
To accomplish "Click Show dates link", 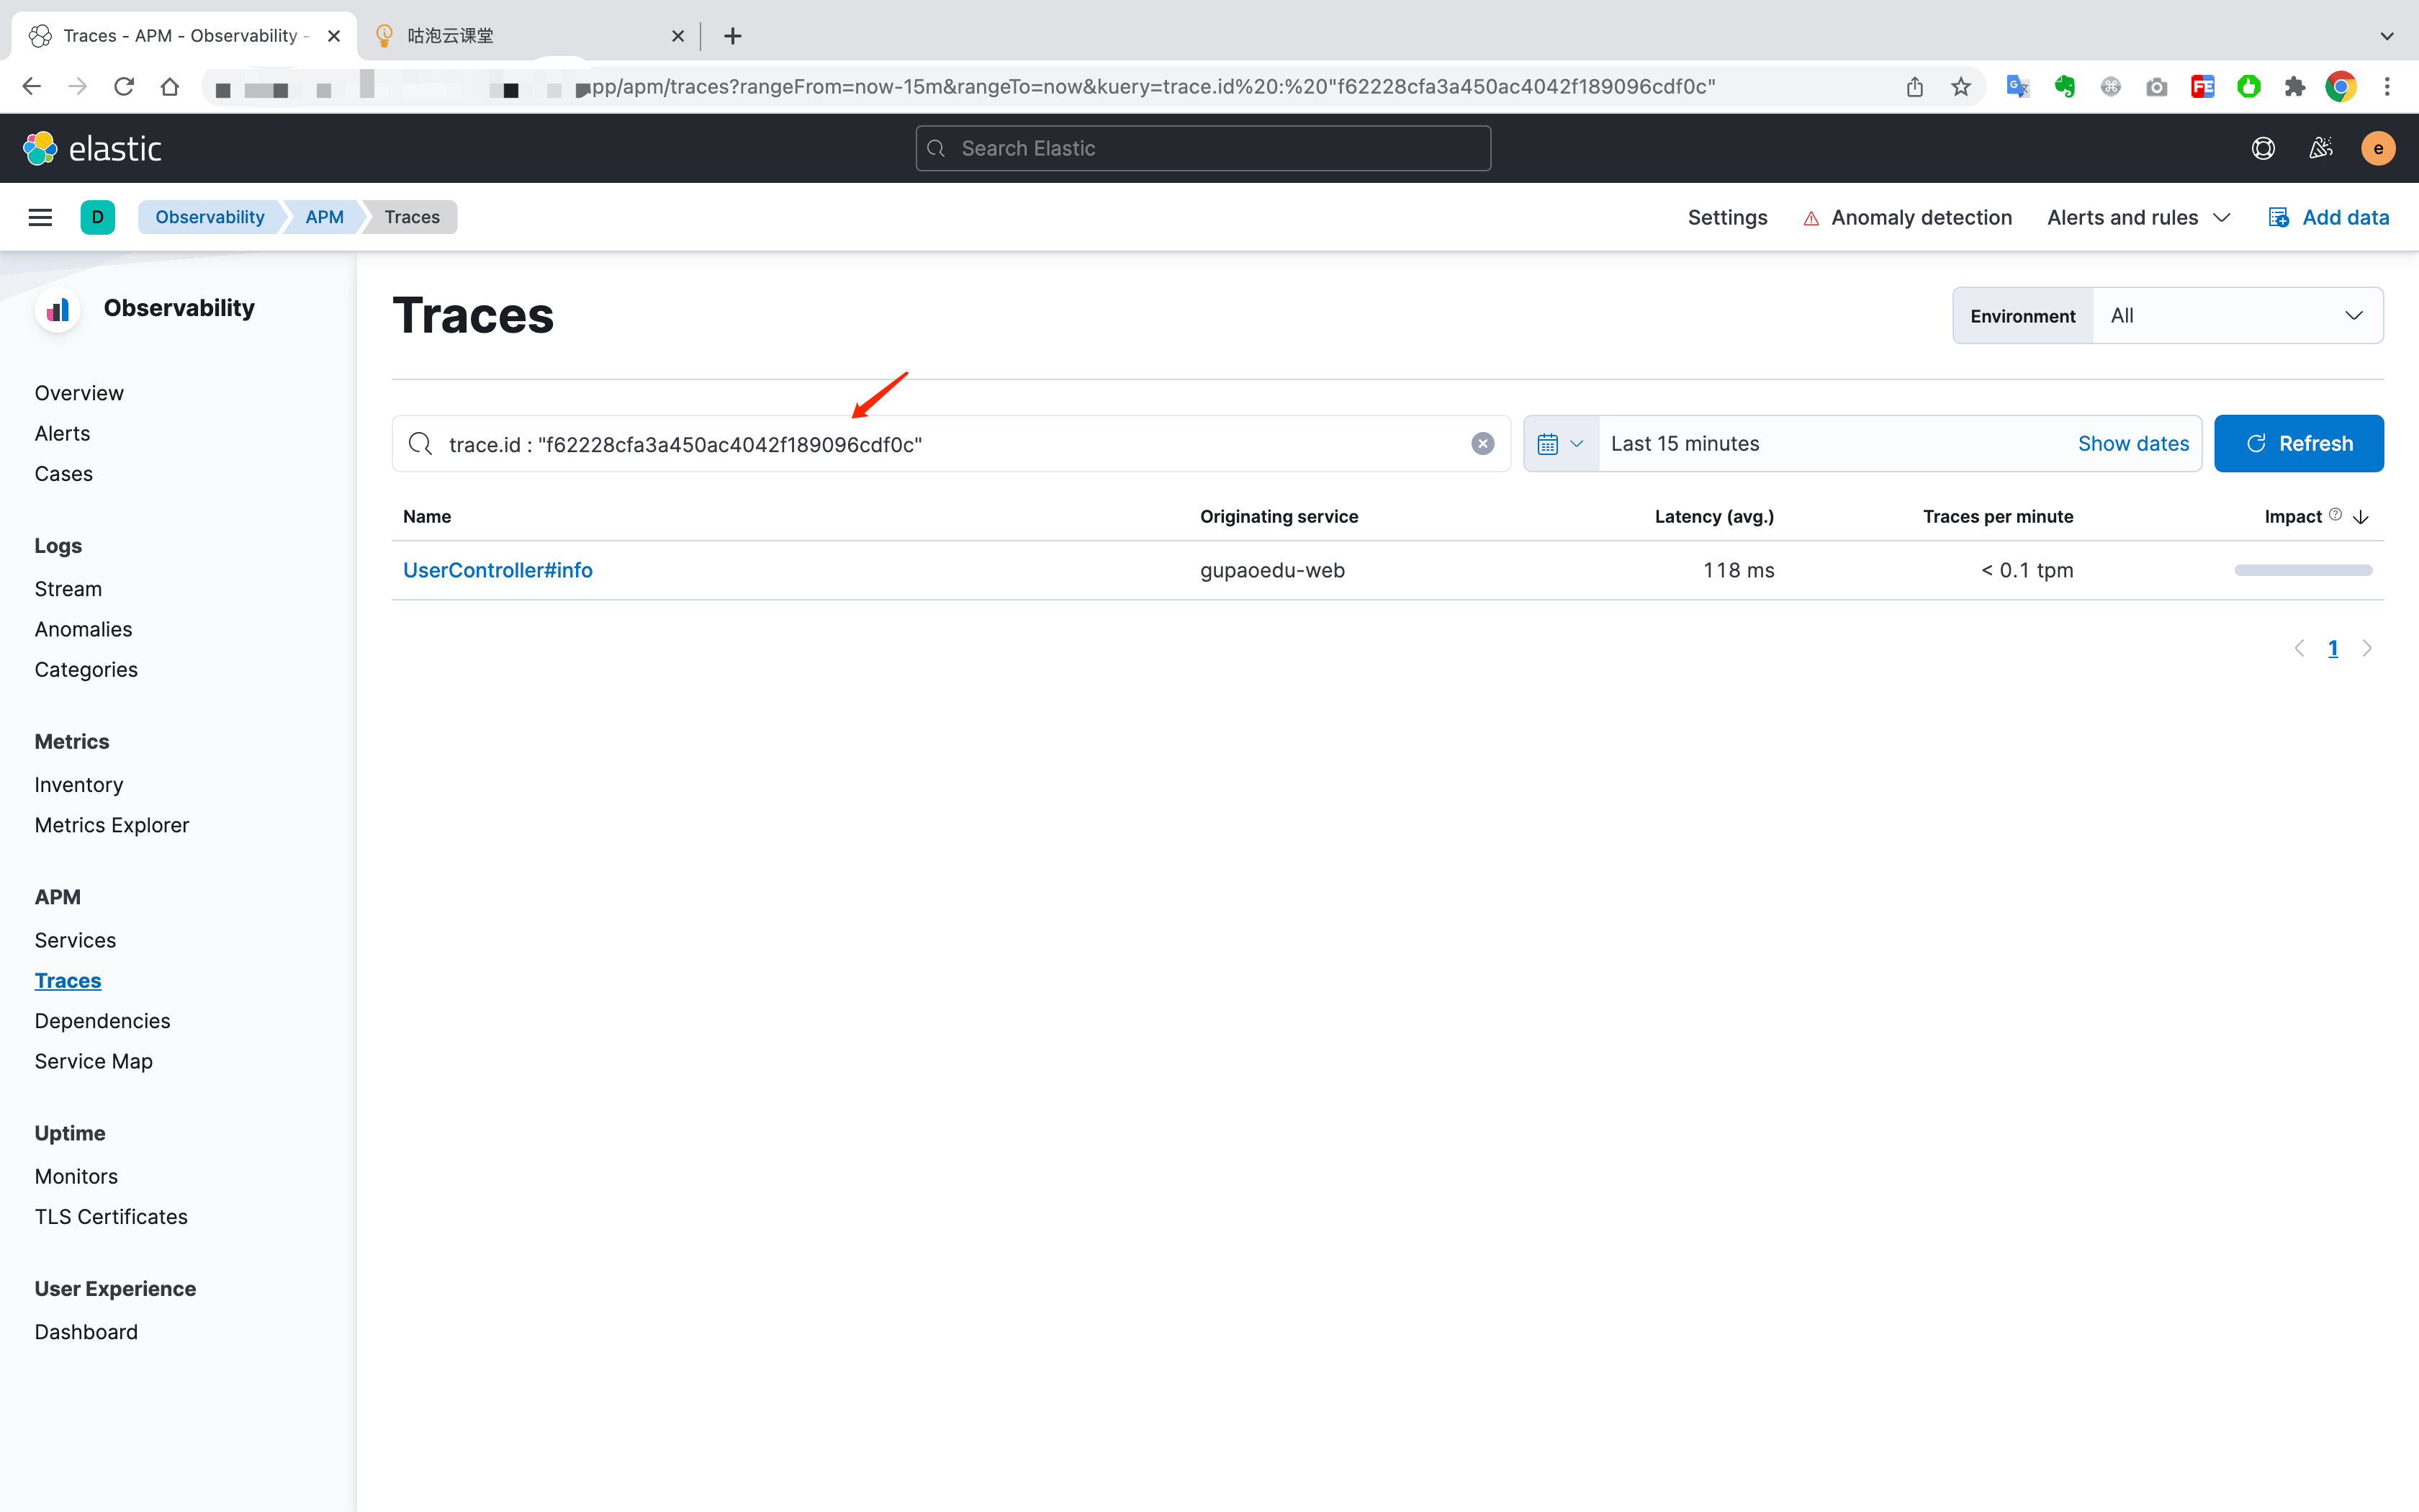I will tap(2132, 444).
